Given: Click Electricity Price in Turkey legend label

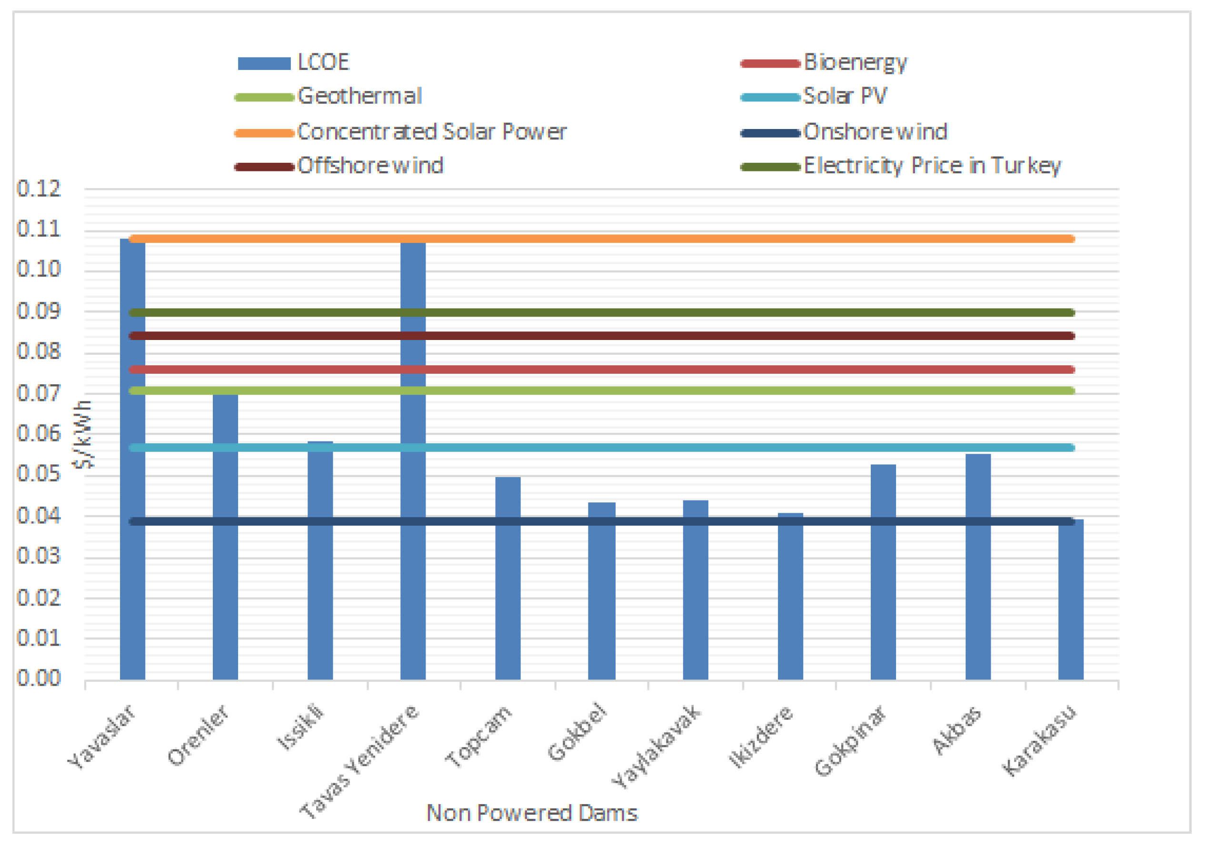Looking at the screenshot, I should pyautogui.click(x=932, y=166).
